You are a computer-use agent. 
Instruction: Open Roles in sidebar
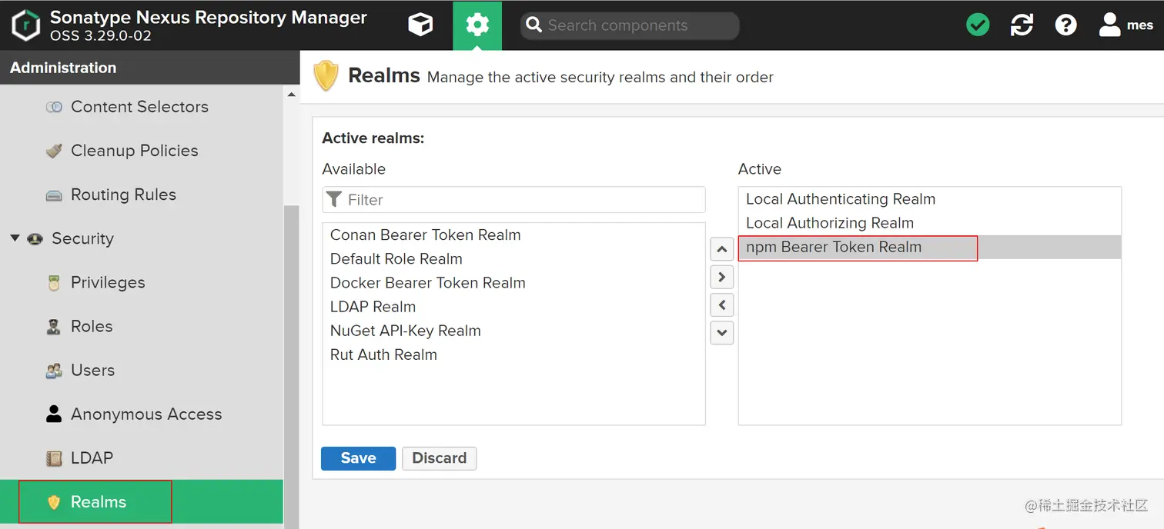click(92, 326)
